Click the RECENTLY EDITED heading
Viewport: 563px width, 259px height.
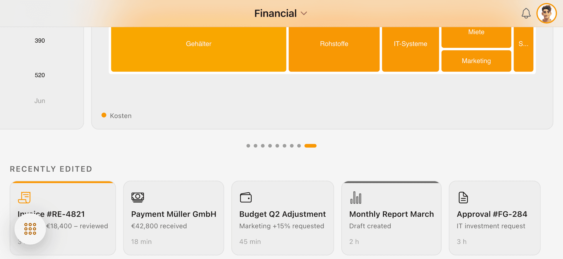(x=51, y=169)
